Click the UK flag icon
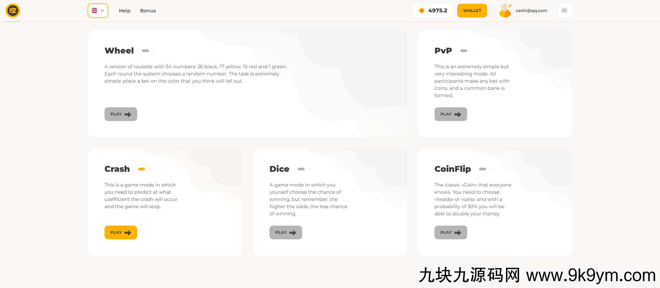This screenshot has width=660, height=288. [x=95, y=11]
